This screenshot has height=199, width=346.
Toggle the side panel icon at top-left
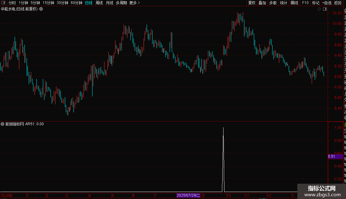point(3,3)
